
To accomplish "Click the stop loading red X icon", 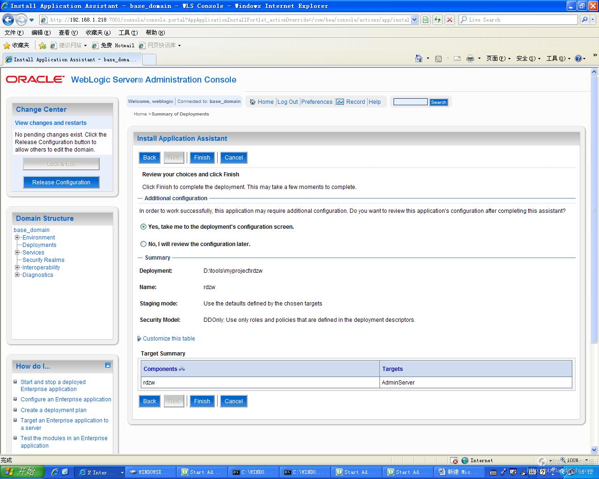I will [450, 20].
